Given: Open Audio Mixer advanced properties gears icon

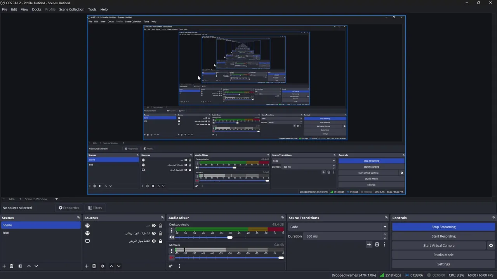Looking at the screenshot, I should click(170, 266).
